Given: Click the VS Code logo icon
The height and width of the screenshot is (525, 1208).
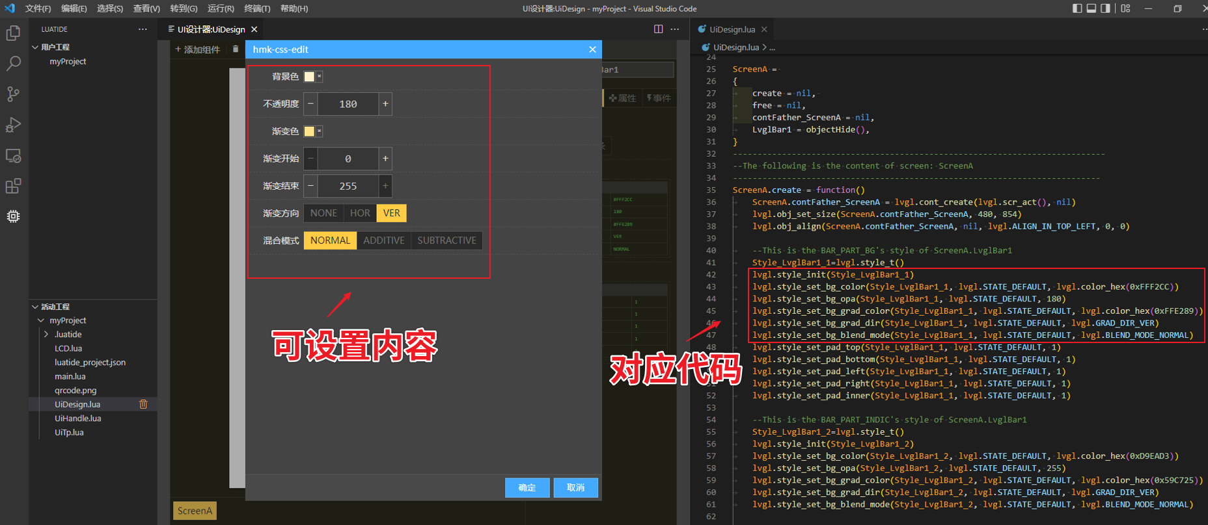Looking at the screenshot, I should click(x=9, y=8).
